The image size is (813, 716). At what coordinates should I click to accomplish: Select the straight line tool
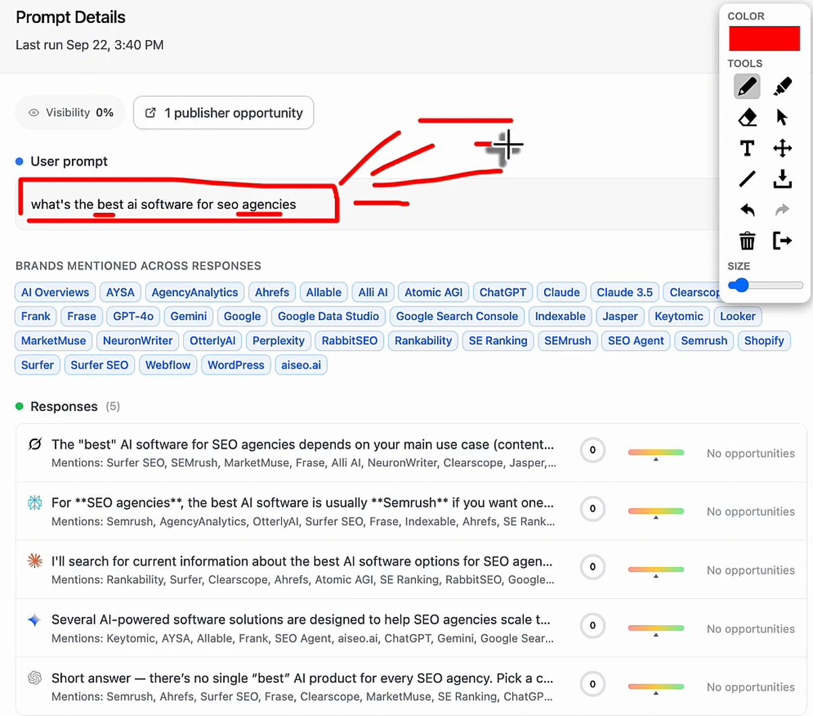[747, 179]
